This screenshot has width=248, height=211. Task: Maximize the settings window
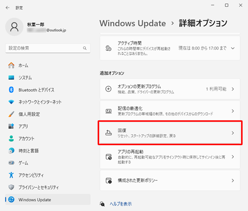point(227,5)
